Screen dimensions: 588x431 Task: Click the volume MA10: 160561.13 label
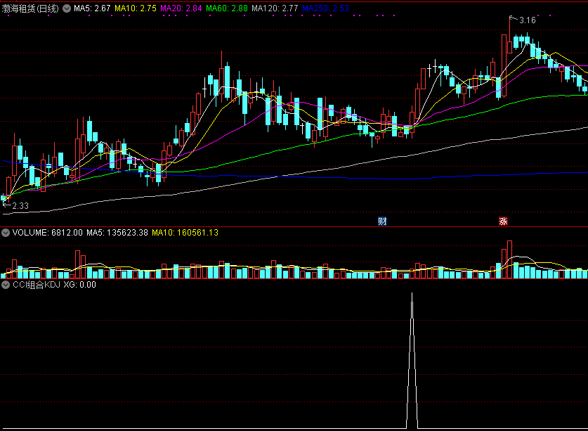click(185, 233)
